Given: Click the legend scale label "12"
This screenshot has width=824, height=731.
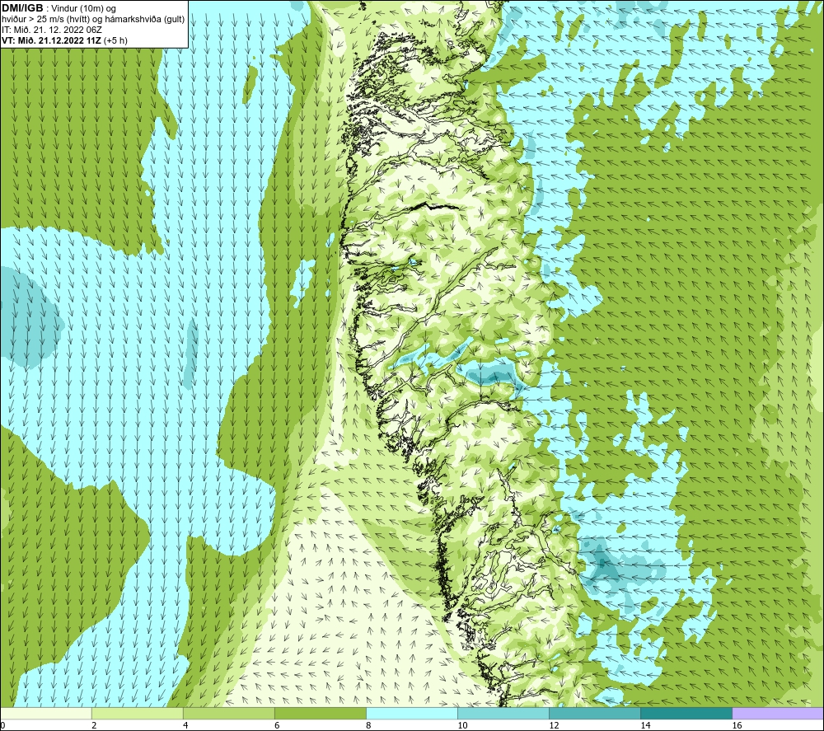Looking at the screenshot, I should tap(554, 726).
